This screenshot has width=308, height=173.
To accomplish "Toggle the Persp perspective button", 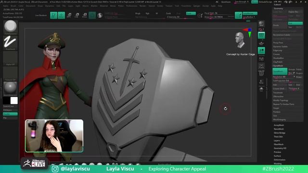I will coord(261,36).
